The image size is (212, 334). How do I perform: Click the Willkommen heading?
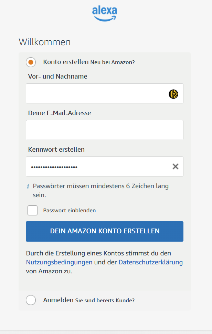point(45,42)
